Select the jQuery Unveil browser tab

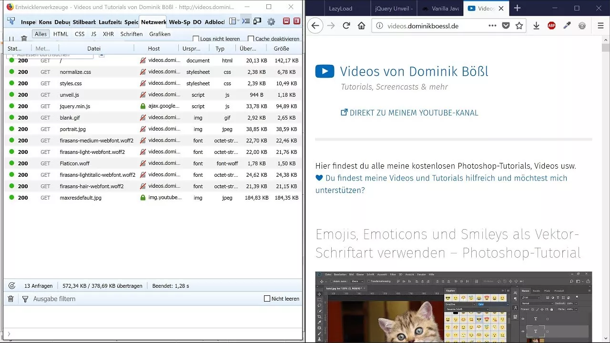(x=394, y=8)
